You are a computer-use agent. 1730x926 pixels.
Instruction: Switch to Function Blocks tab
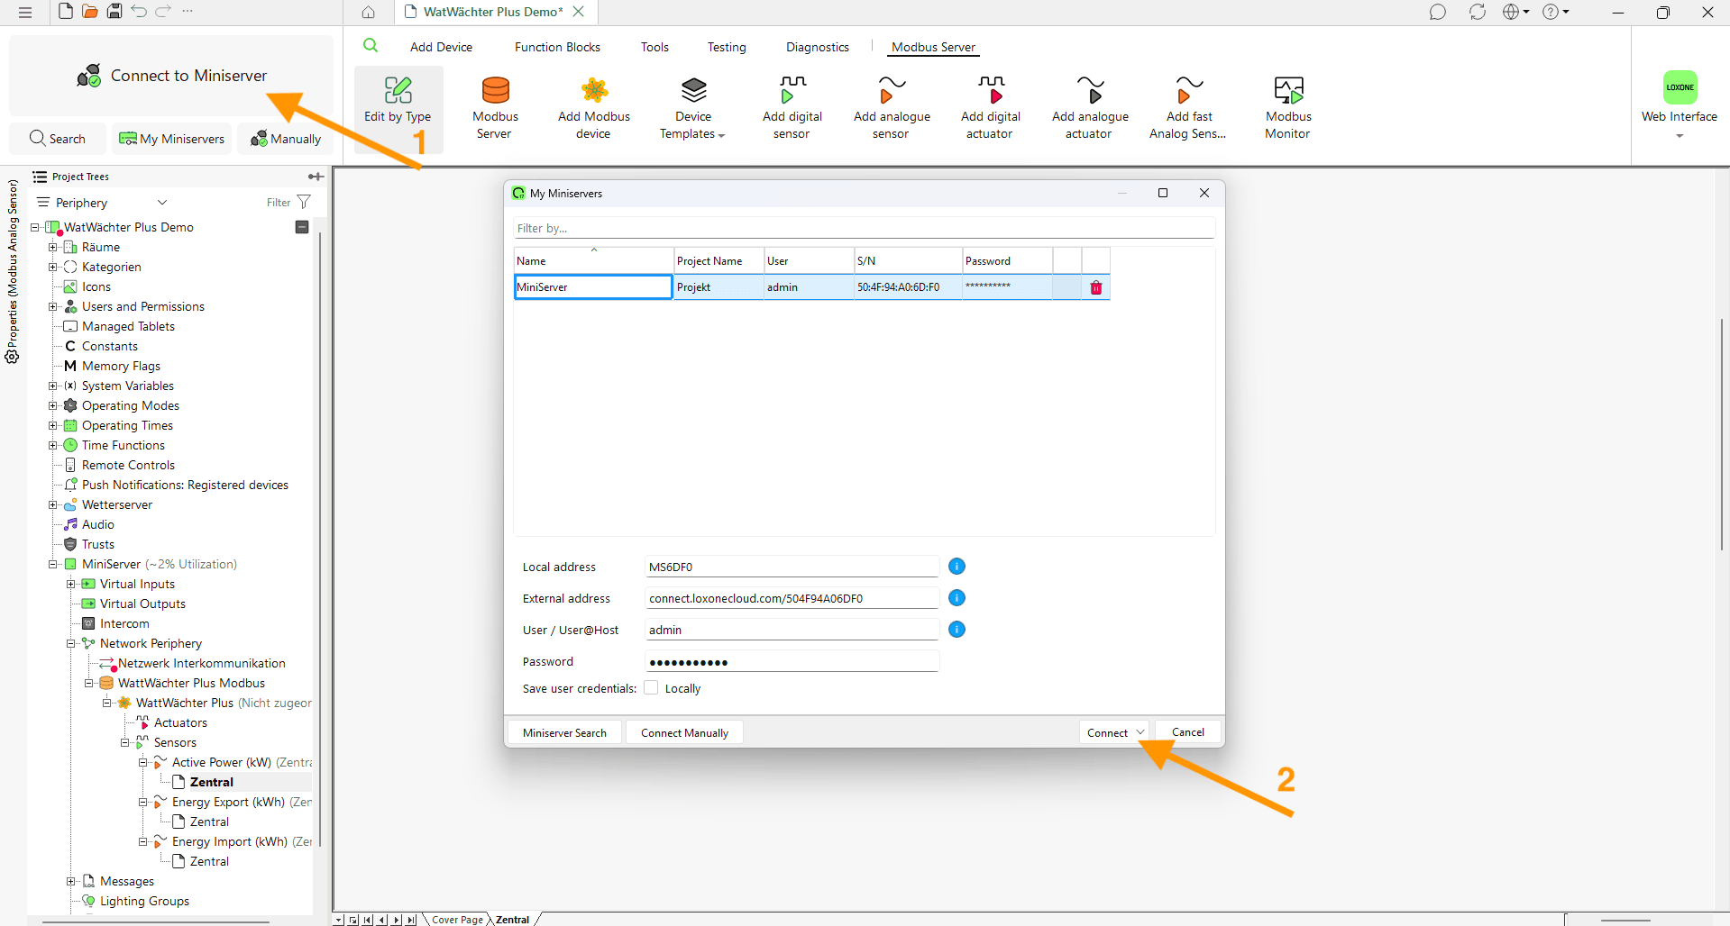coord(557,47)
